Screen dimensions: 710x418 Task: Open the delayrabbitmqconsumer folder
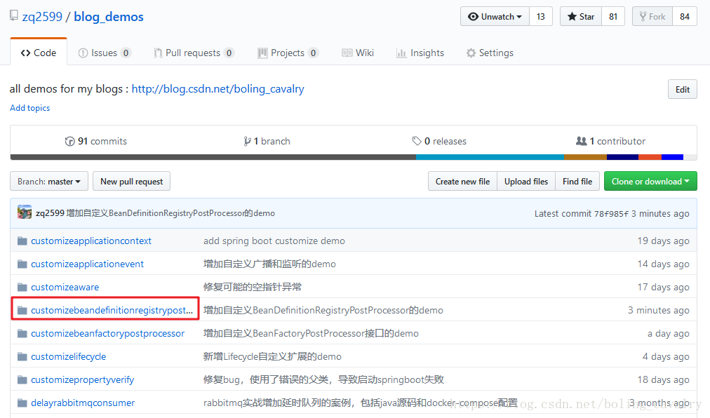pos(83,403)
